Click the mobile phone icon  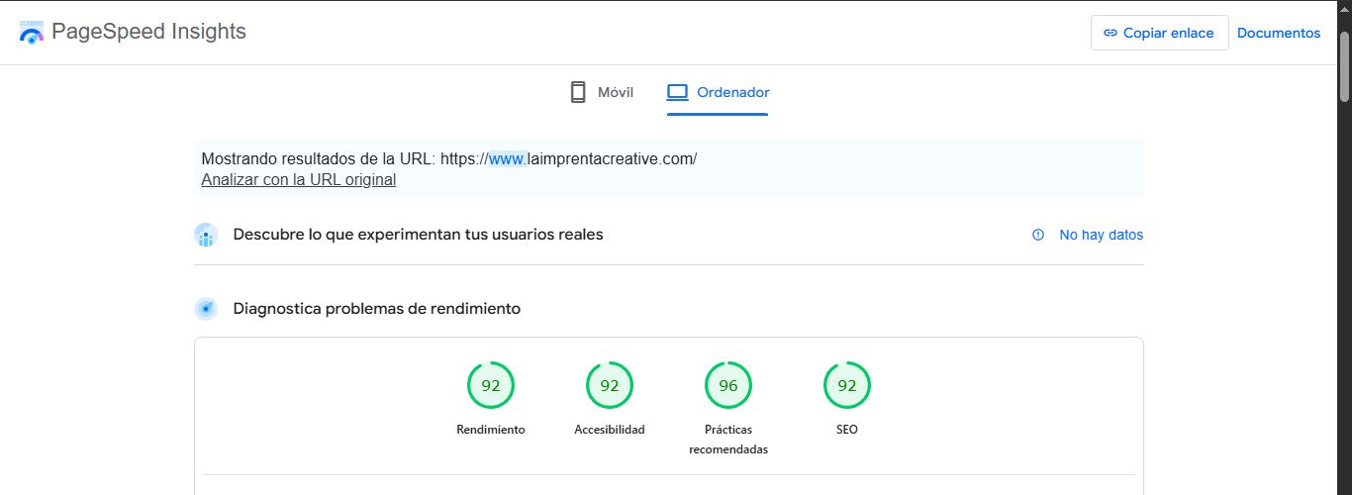578,92
